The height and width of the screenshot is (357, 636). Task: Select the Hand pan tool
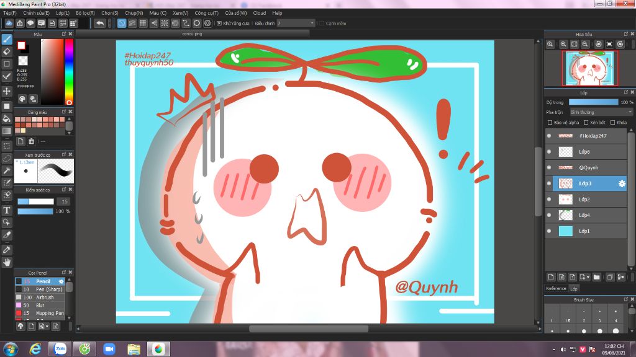pyautogui.click(x=7, y=262)
